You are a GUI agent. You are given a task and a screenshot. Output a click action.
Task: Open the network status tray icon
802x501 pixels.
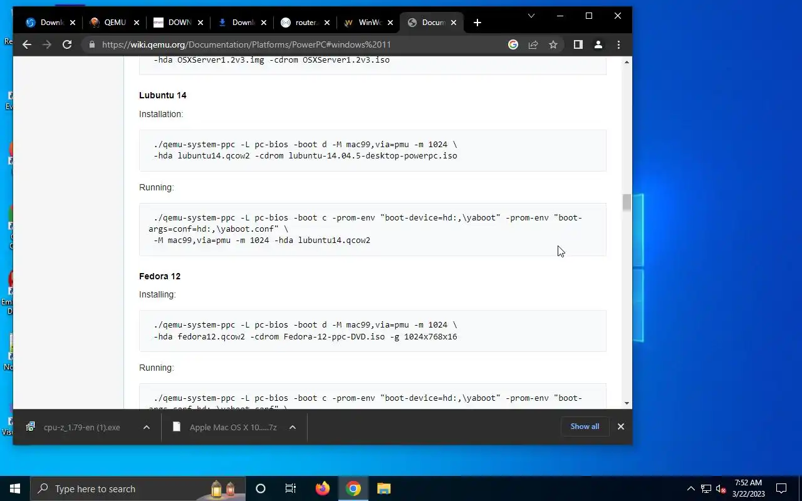[706, 488]
